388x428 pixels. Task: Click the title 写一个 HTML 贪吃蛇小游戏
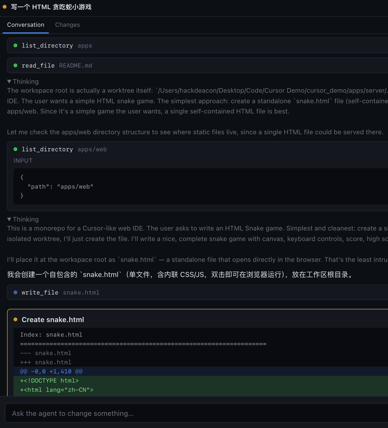pos(51,7)
